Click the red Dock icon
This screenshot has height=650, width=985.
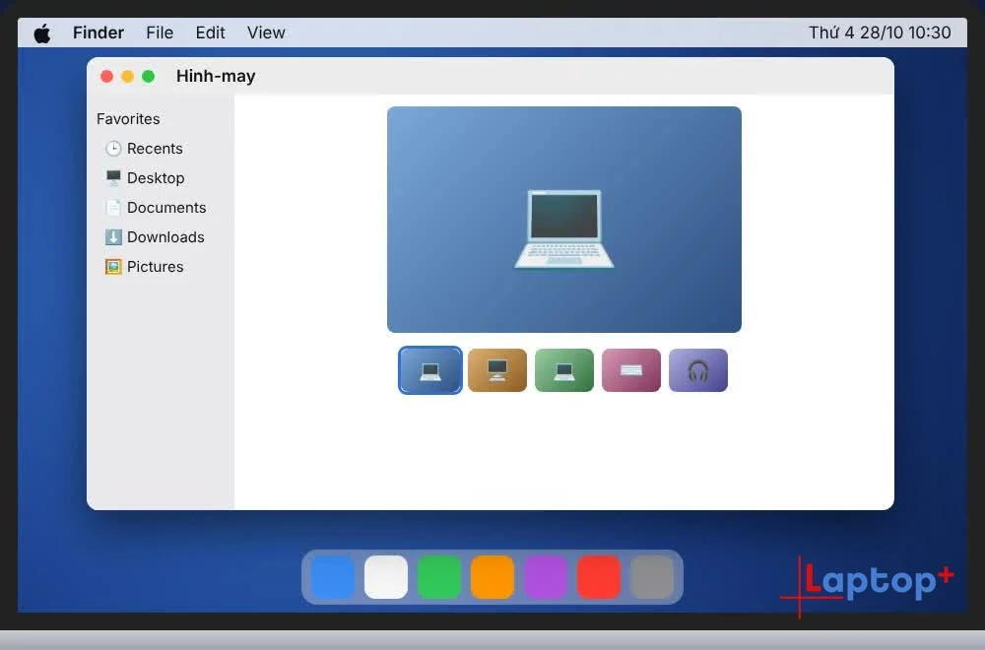(599, 577)
